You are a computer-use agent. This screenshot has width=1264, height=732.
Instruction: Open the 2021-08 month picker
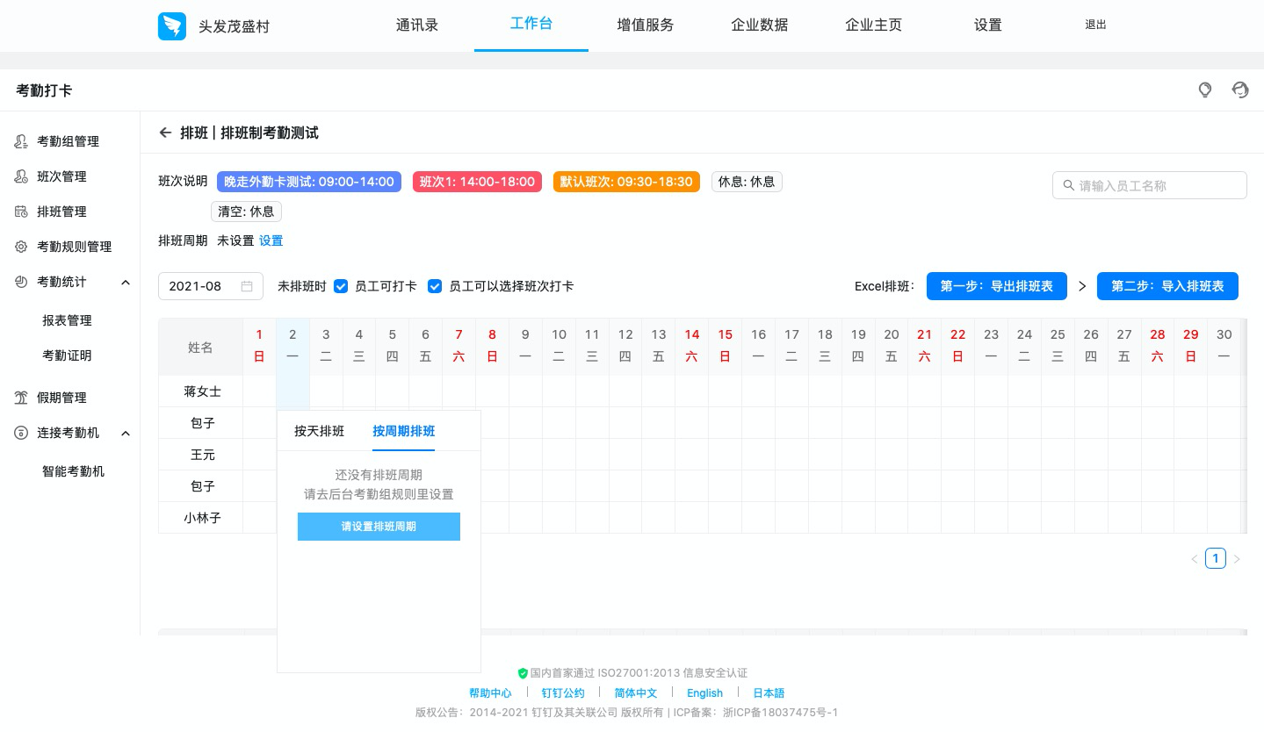tap(210, 286)
